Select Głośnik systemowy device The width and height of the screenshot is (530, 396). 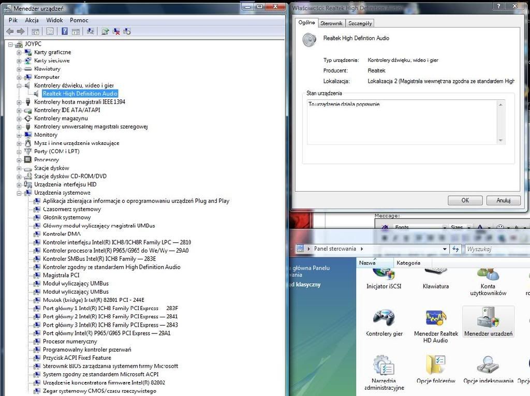(x=67, y=217)
